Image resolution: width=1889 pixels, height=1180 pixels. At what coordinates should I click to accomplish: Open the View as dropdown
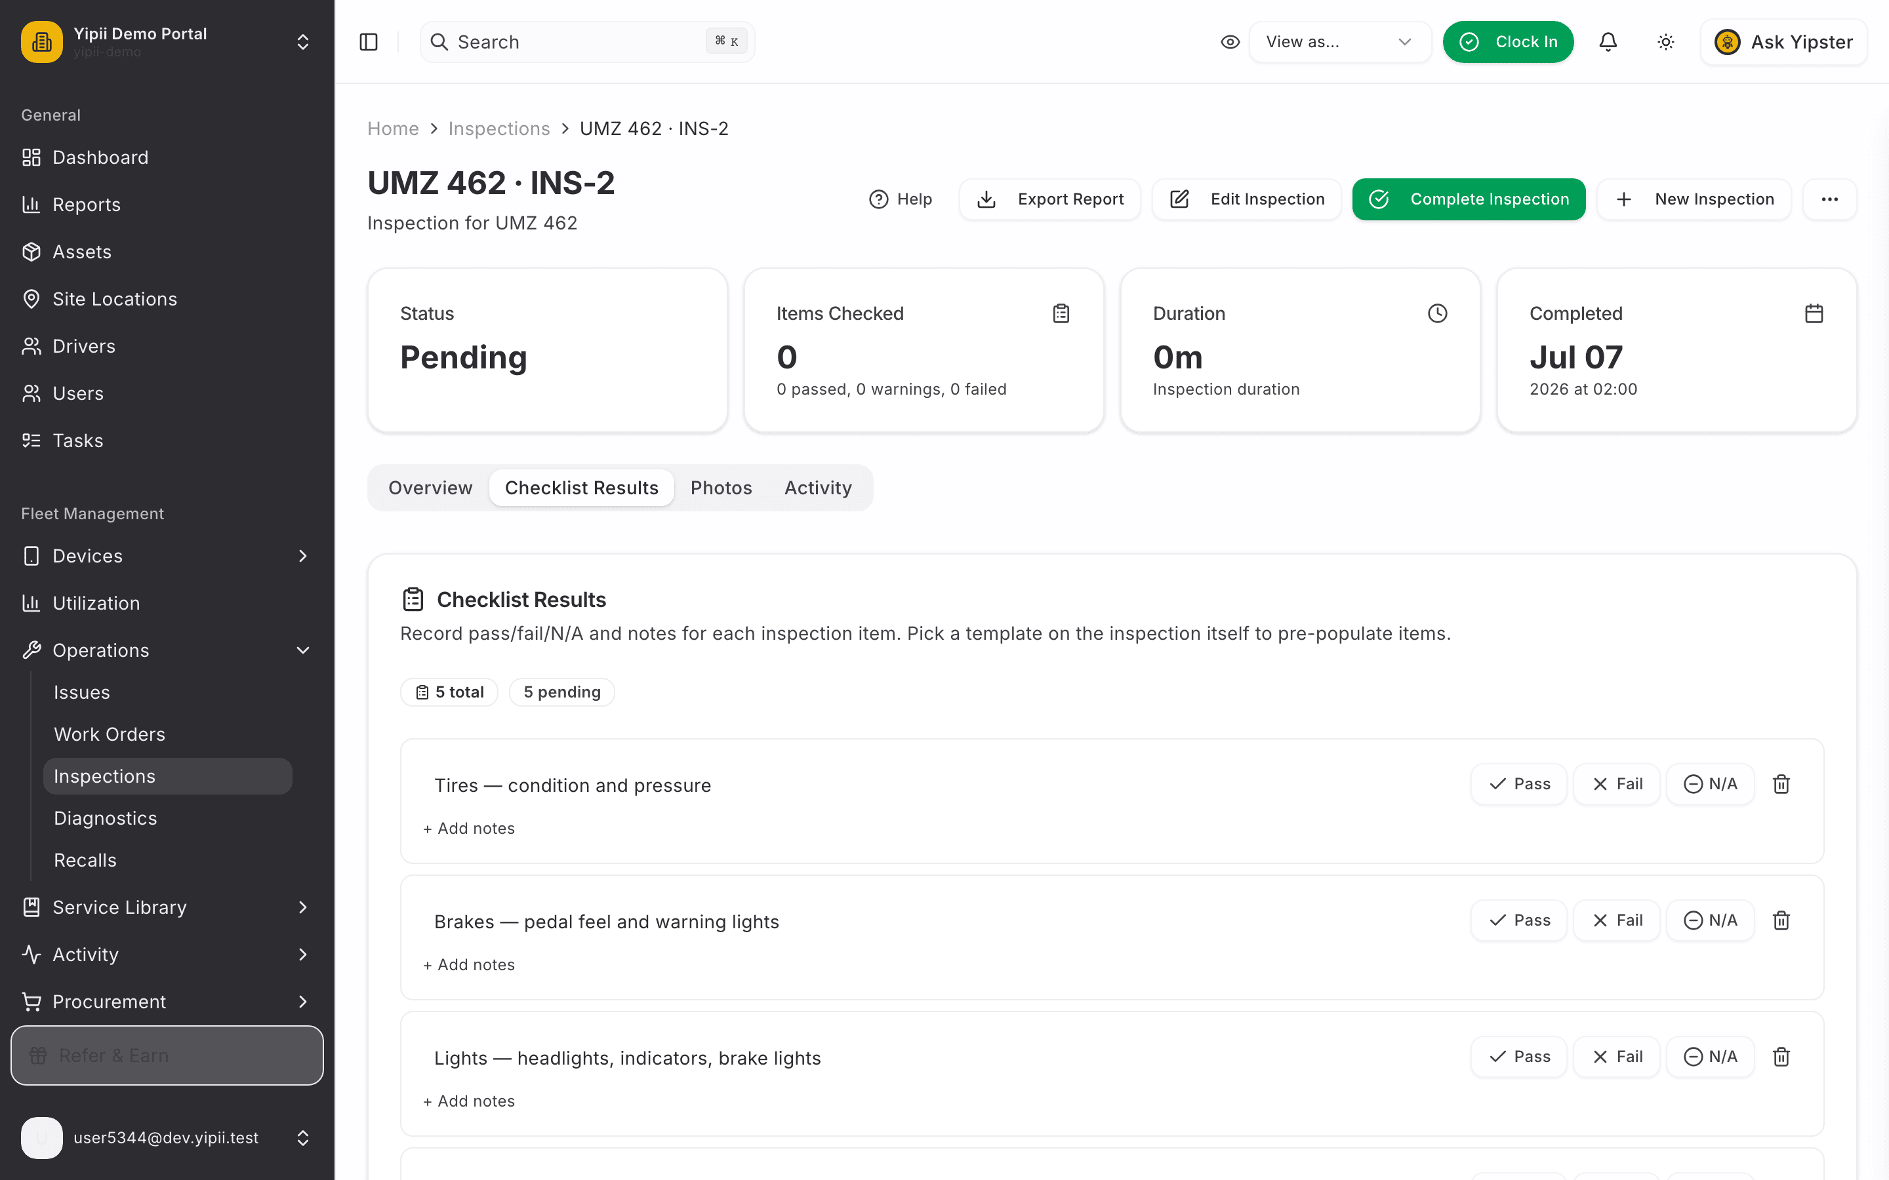[x=1339, y=42]
